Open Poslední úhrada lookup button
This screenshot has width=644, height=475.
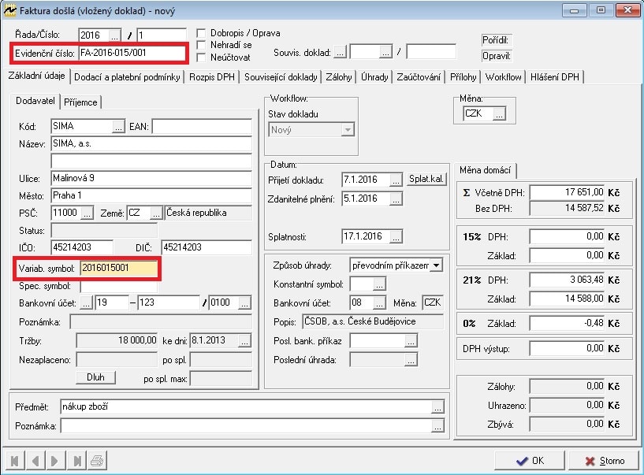point(411,360)
